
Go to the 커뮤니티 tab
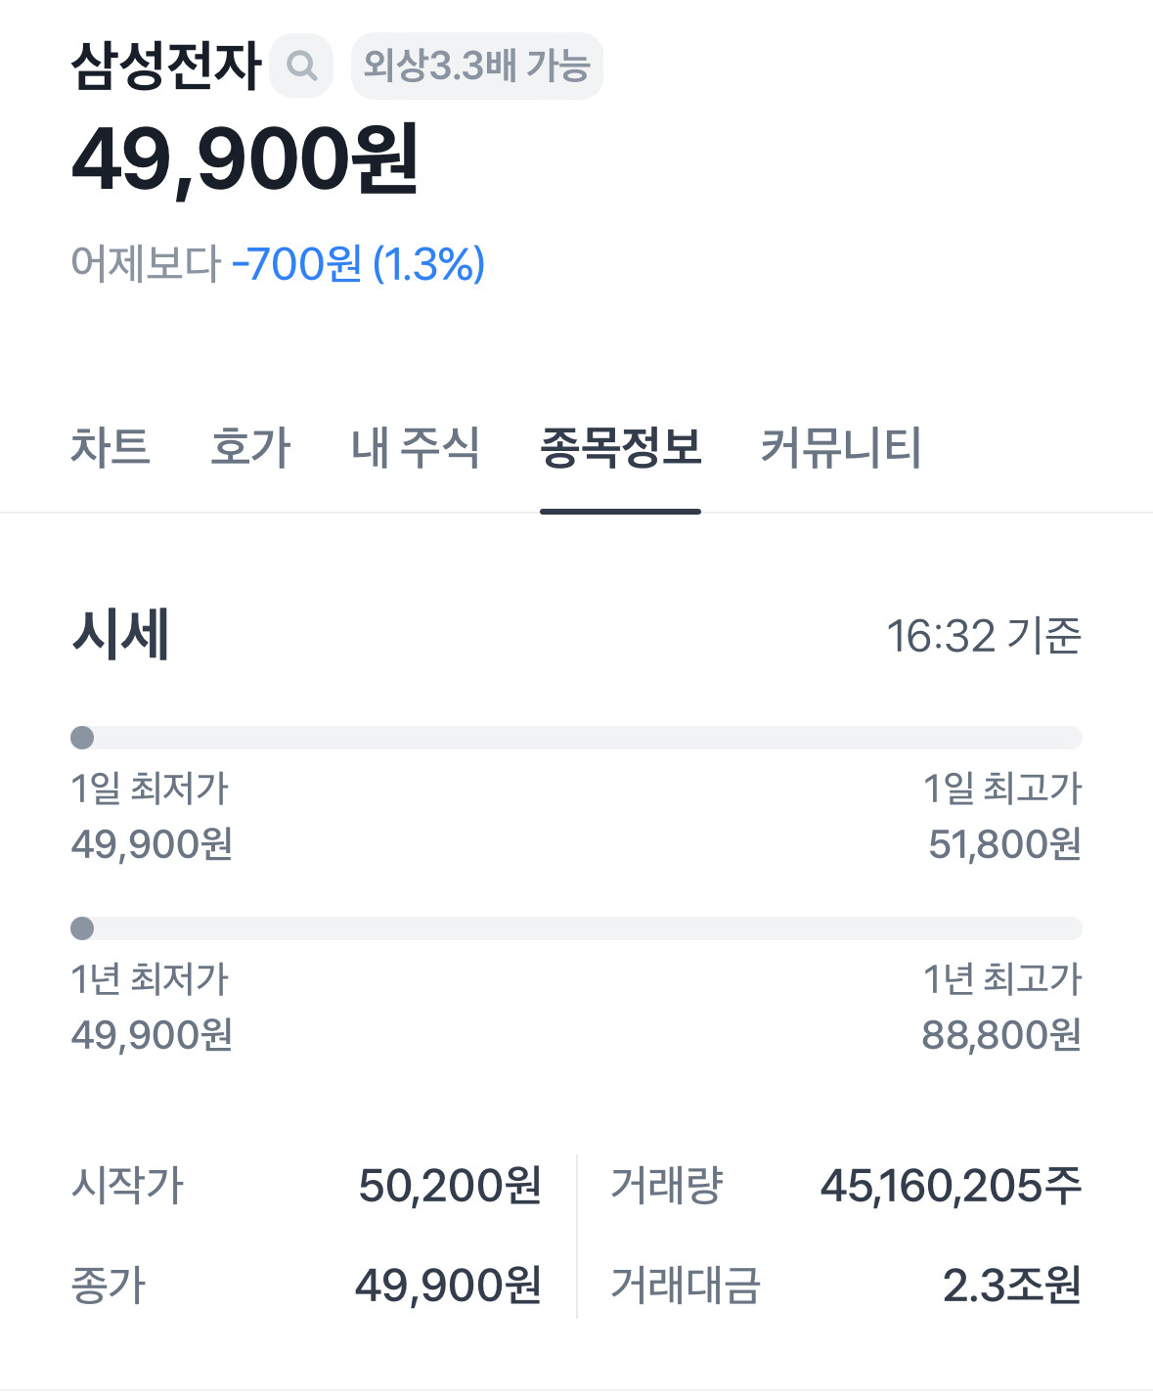[x=841, y=447]
